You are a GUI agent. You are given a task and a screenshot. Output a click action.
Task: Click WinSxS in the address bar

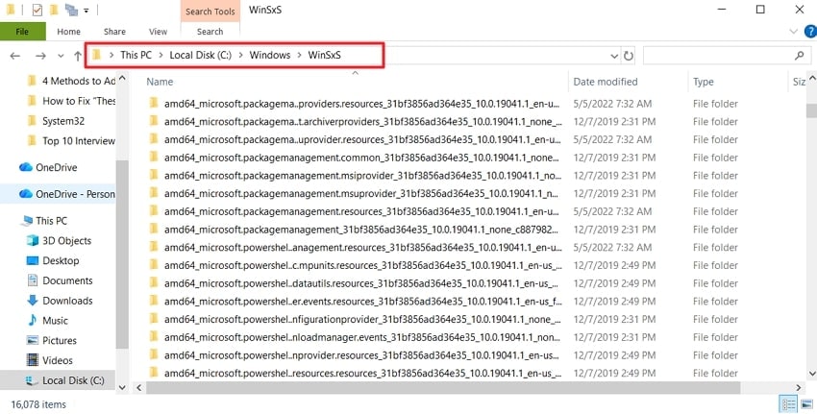324,55
